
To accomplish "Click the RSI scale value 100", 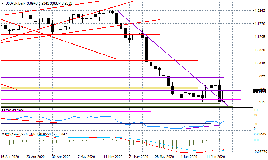I will [256, 110].
